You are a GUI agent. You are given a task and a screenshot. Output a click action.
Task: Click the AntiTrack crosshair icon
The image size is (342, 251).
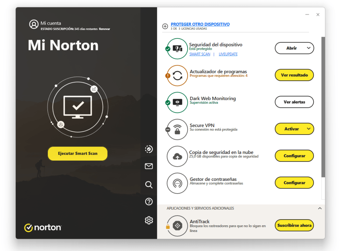tap(177, 225)
